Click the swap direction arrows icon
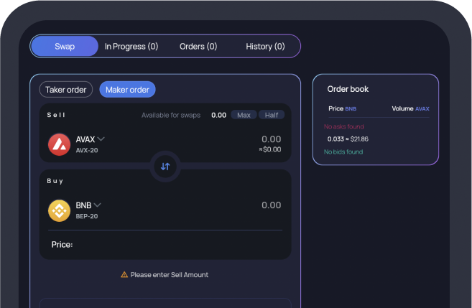 165,167
